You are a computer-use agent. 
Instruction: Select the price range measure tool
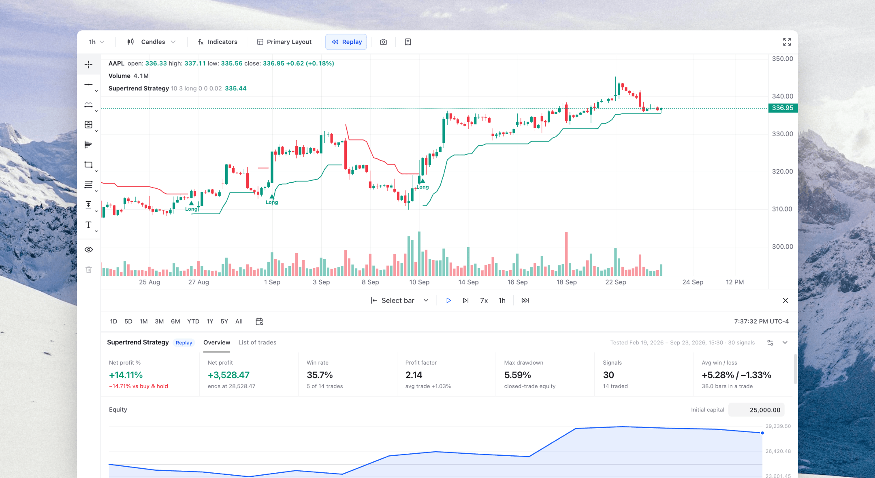(x=88, y=205)
